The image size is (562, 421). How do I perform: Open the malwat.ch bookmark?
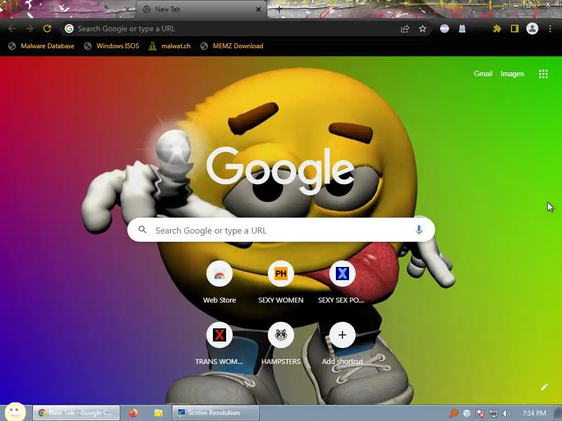(170, 46)
